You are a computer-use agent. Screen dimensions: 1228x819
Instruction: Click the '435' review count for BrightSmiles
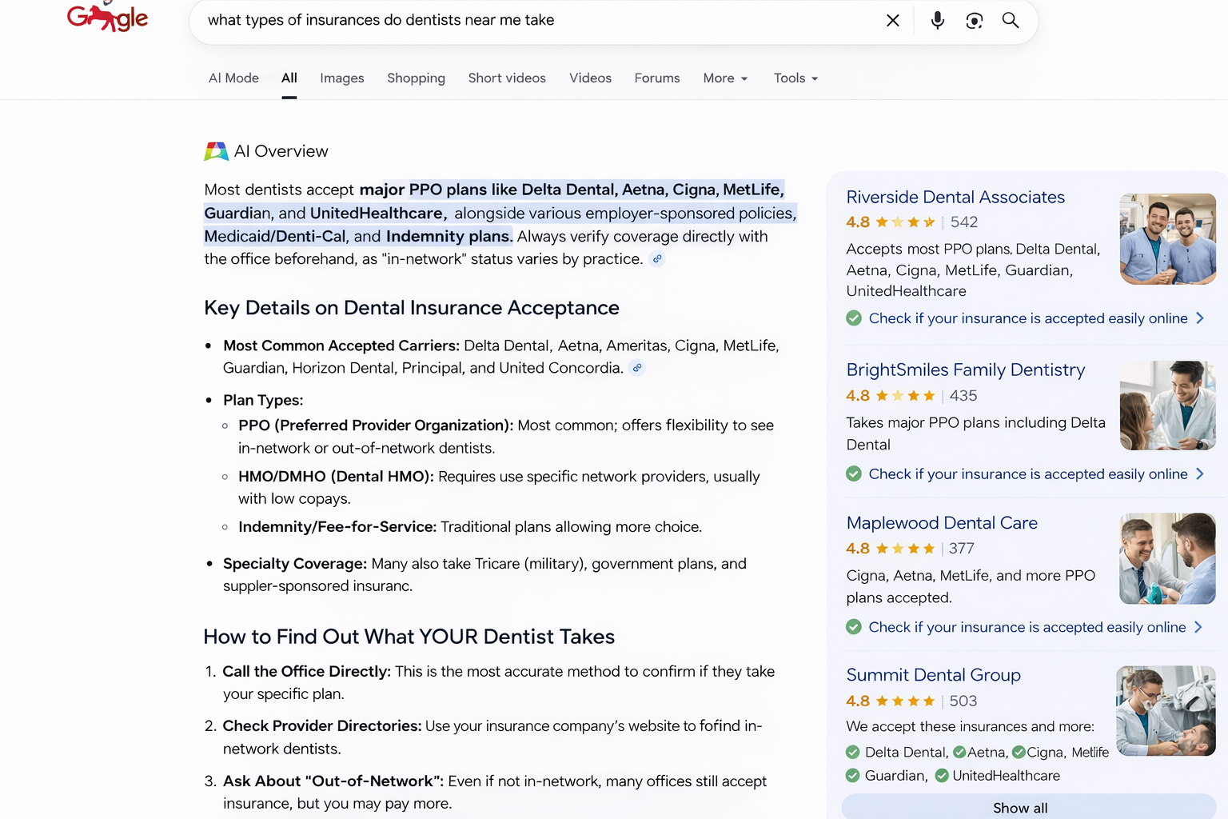[x=963, y=396]
